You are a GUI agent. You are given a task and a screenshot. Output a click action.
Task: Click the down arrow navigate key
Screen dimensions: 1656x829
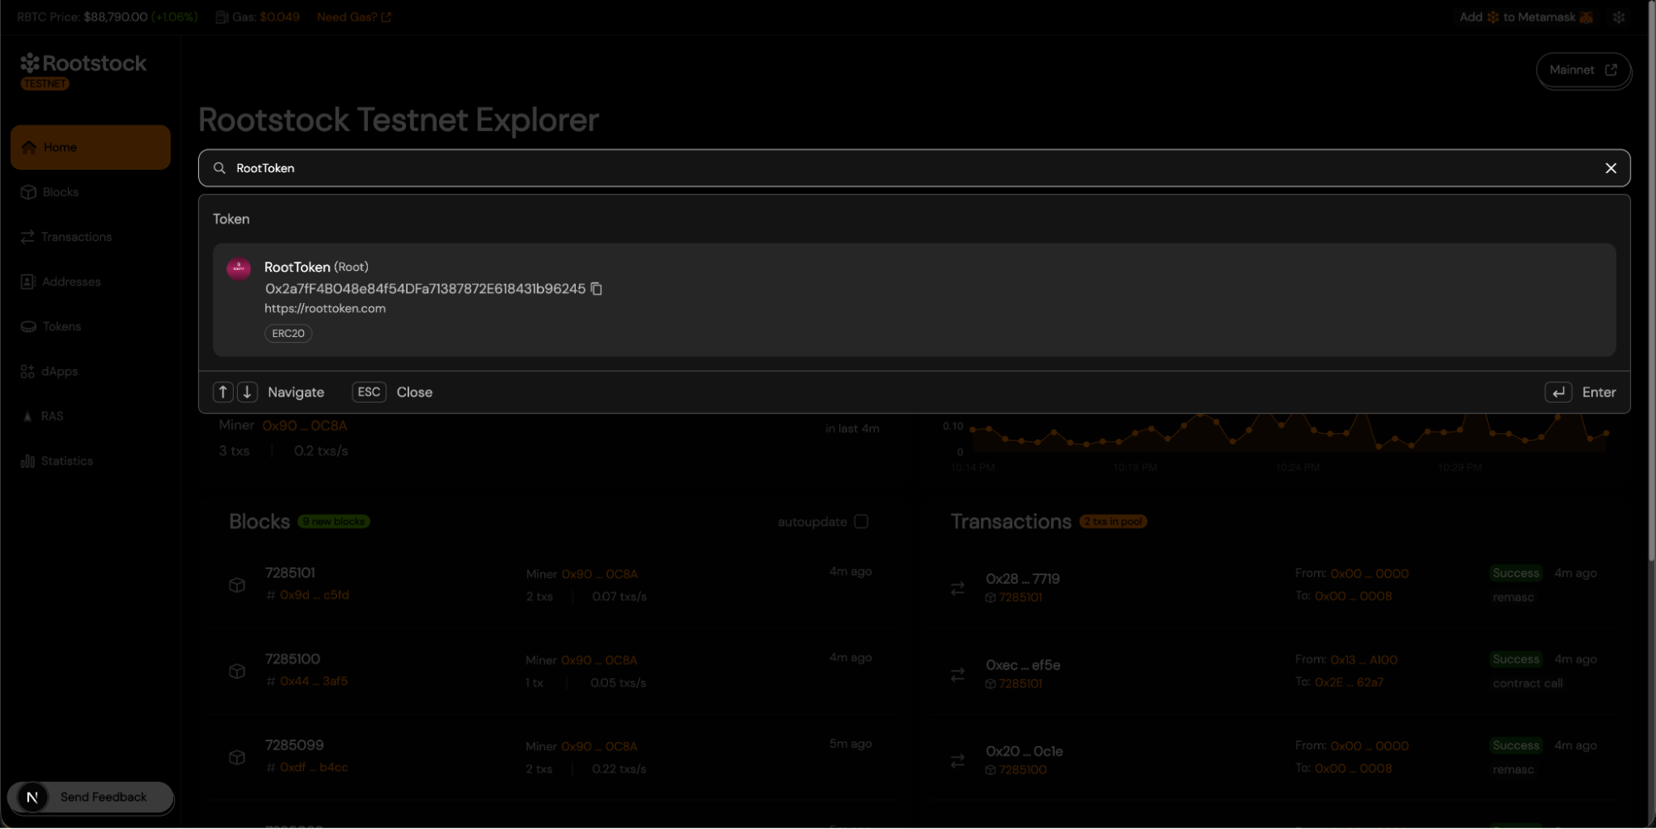click(247, 393)
